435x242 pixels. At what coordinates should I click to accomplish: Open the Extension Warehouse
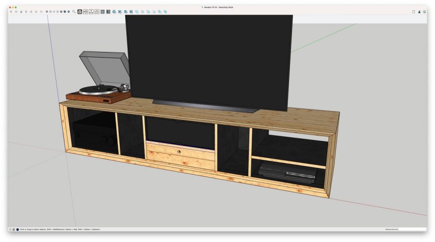102,12
